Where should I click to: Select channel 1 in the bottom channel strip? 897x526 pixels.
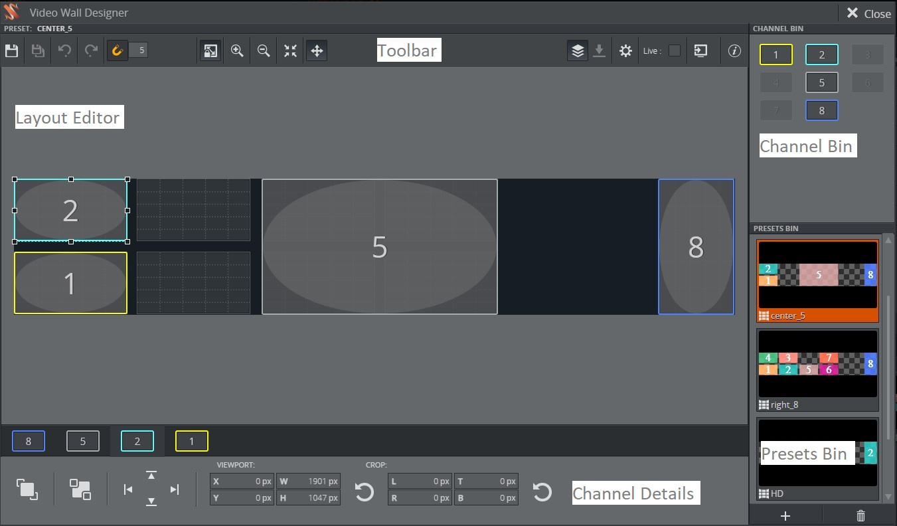point(191,440)
